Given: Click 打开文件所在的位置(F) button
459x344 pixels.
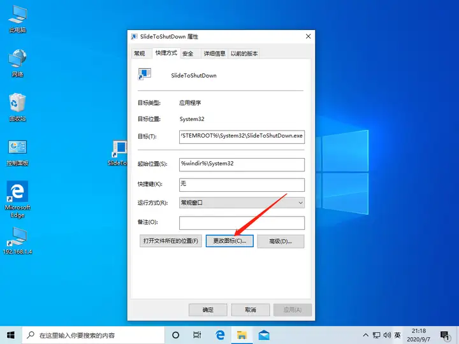Looking at the screenshot, I should [x=171, y=241].
